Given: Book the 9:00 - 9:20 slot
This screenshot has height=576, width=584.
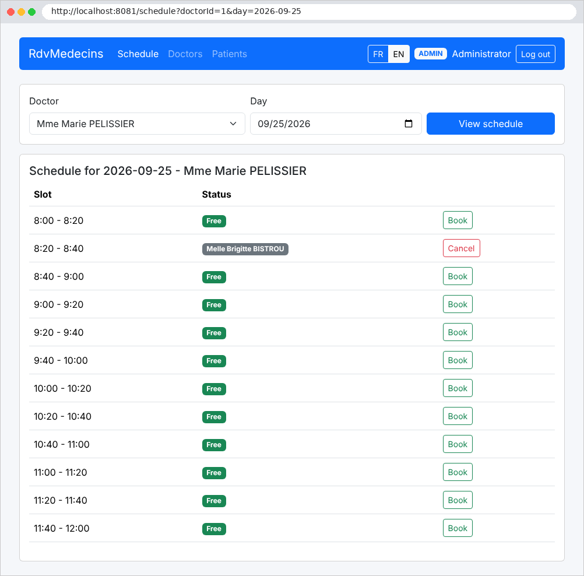Looking at the screenshot, I should point(458,304).
